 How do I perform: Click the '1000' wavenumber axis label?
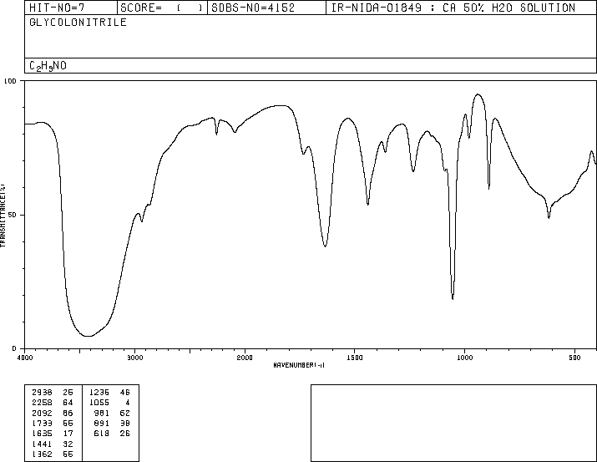point(464,358)
